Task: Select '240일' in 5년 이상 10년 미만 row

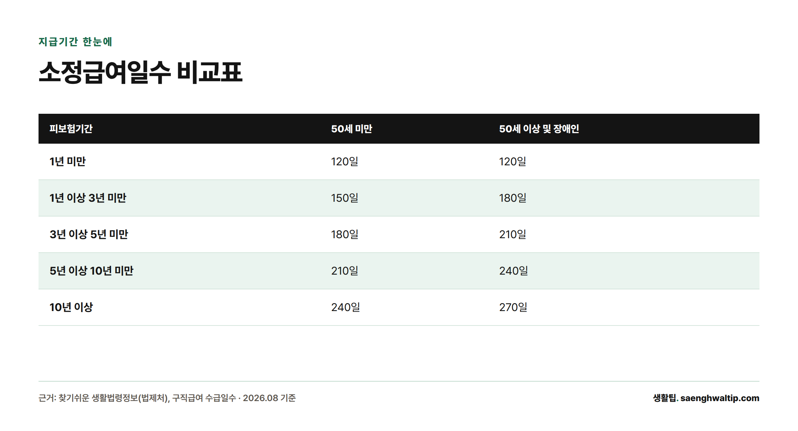Action: click(x=514, y=271)
